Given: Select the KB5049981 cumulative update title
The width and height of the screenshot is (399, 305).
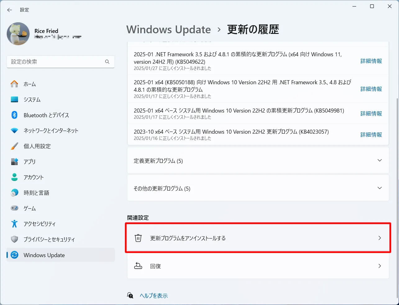Looking at the screenshot, I should [x=239, y=111].
